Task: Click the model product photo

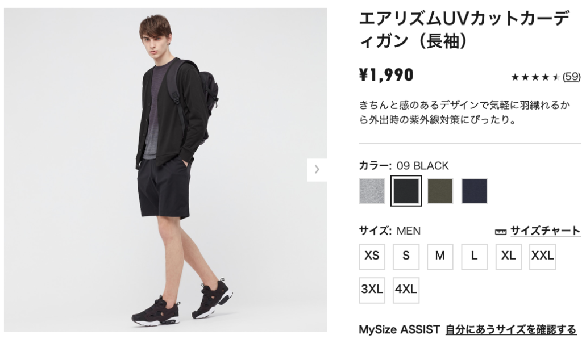Action: pos(165,169)
